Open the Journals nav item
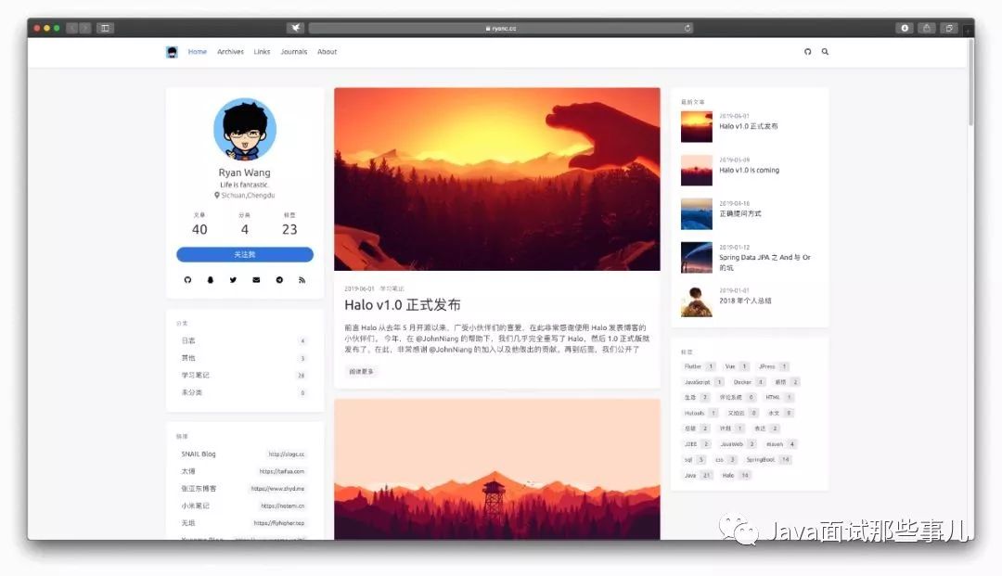1002x576 pixels. coord(294,52)
